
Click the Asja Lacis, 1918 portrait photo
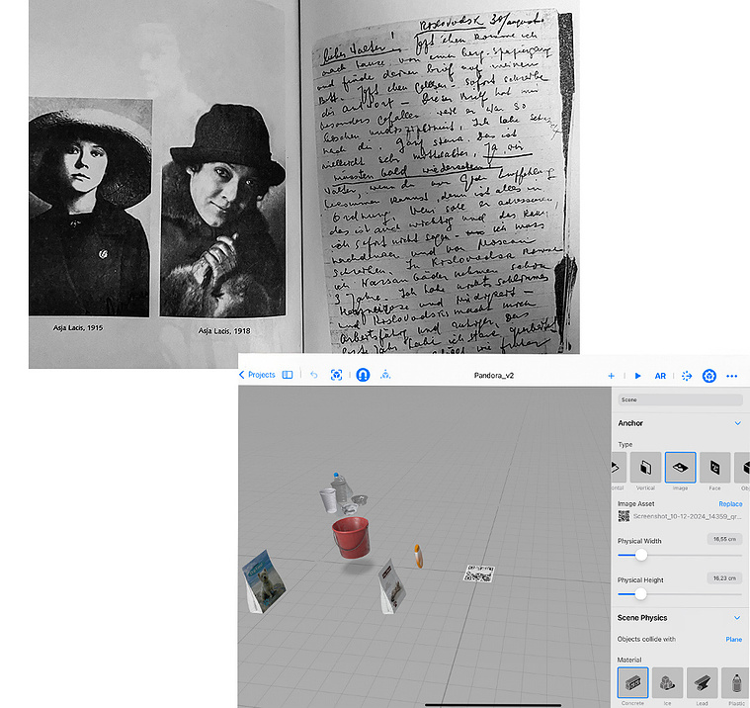[x=223, y=211]
